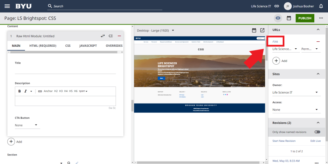This screenshot has height=164, width=328.
Task: Open the Section dropdown arrow at the bottom
Action: [61, 163]
